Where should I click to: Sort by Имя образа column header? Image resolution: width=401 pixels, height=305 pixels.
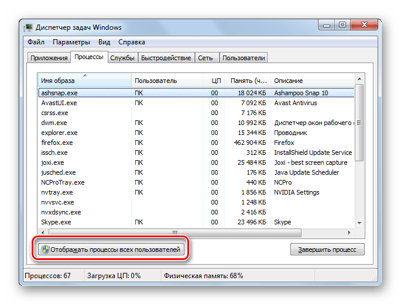pyautogui.click(x=85, y=81)
